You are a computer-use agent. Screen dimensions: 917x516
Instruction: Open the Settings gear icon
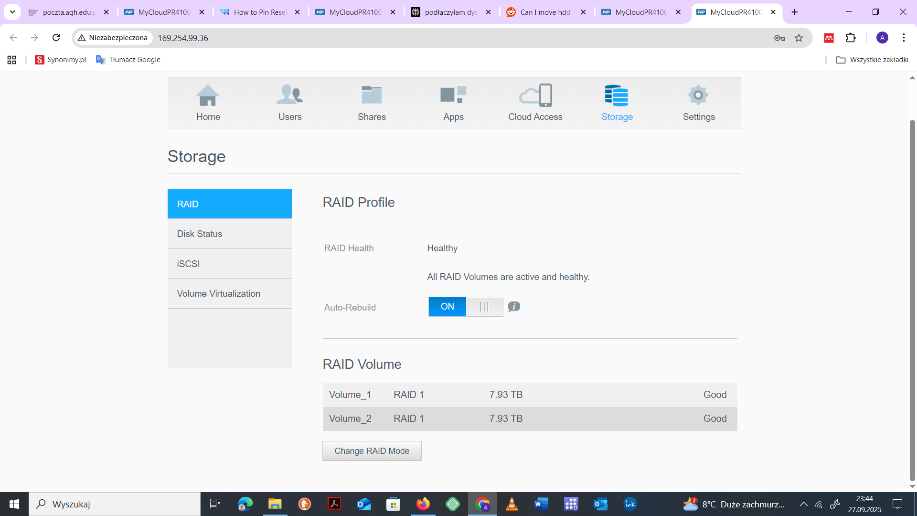click(698, 95)
